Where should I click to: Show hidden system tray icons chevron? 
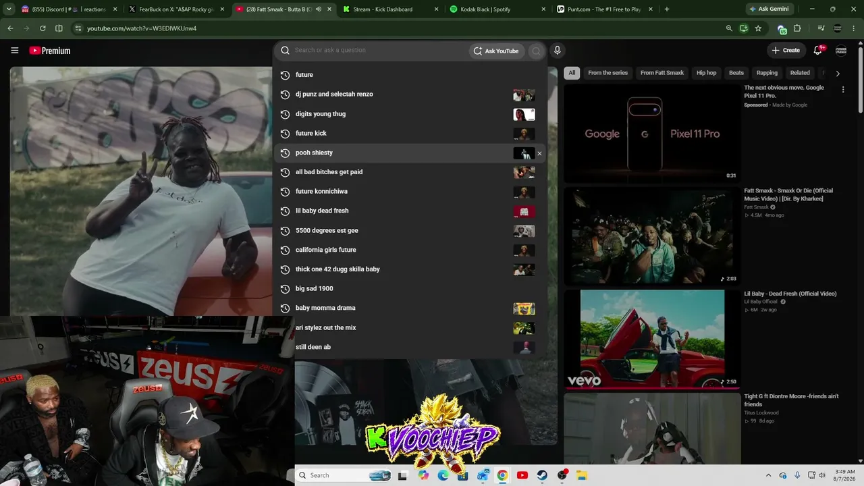pos(768,475)
